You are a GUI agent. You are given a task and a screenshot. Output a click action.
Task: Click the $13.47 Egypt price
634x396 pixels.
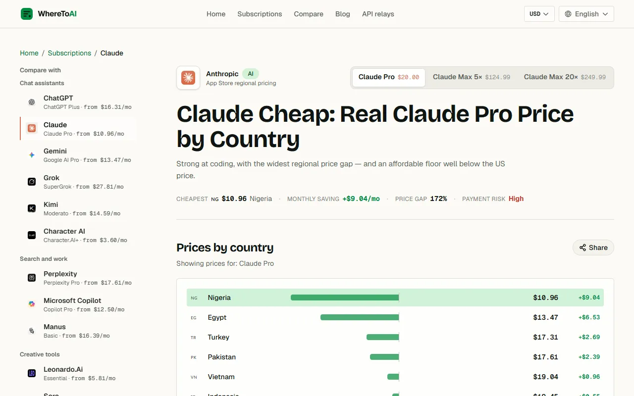546,317
